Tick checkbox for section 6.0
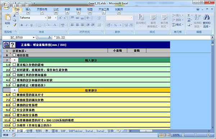This screenshot has width=216, height=139. [x=14, y=94]
